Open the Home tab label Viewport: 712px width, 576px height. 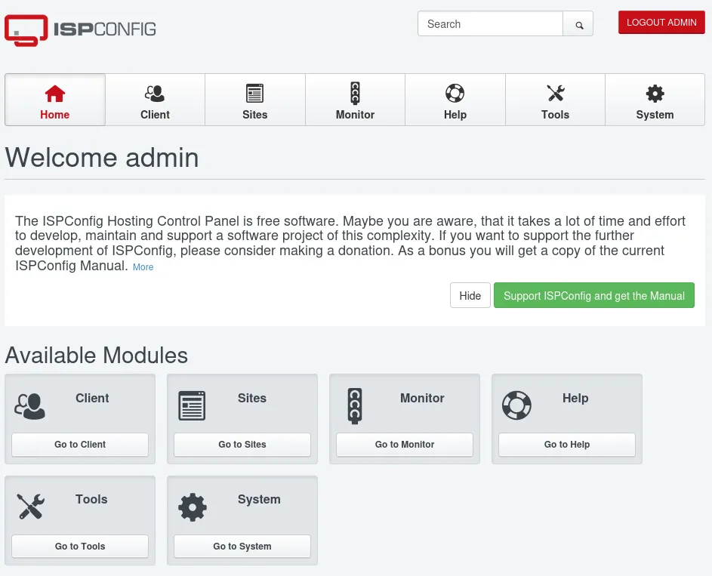point(55,115)
